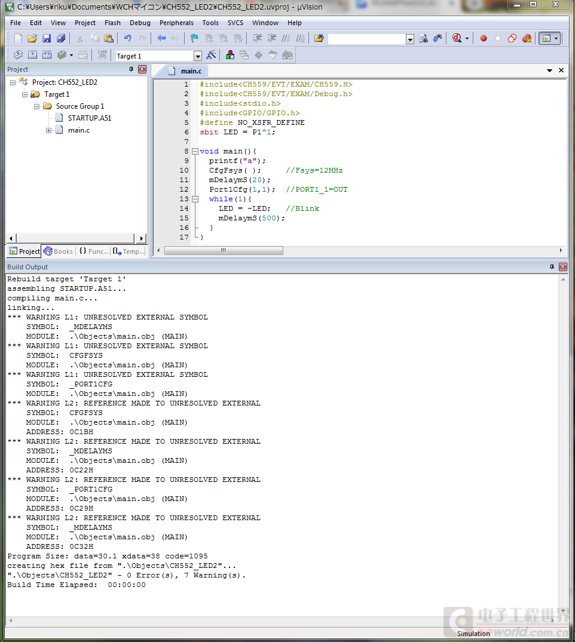Click the Build Output scroll up arrow

[x=563, y=279]
